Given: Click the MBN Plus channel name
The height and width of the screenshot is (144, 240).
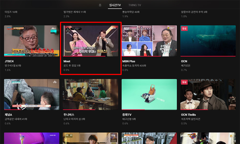Looking at the screenshot, I should [x=129, y=61].
